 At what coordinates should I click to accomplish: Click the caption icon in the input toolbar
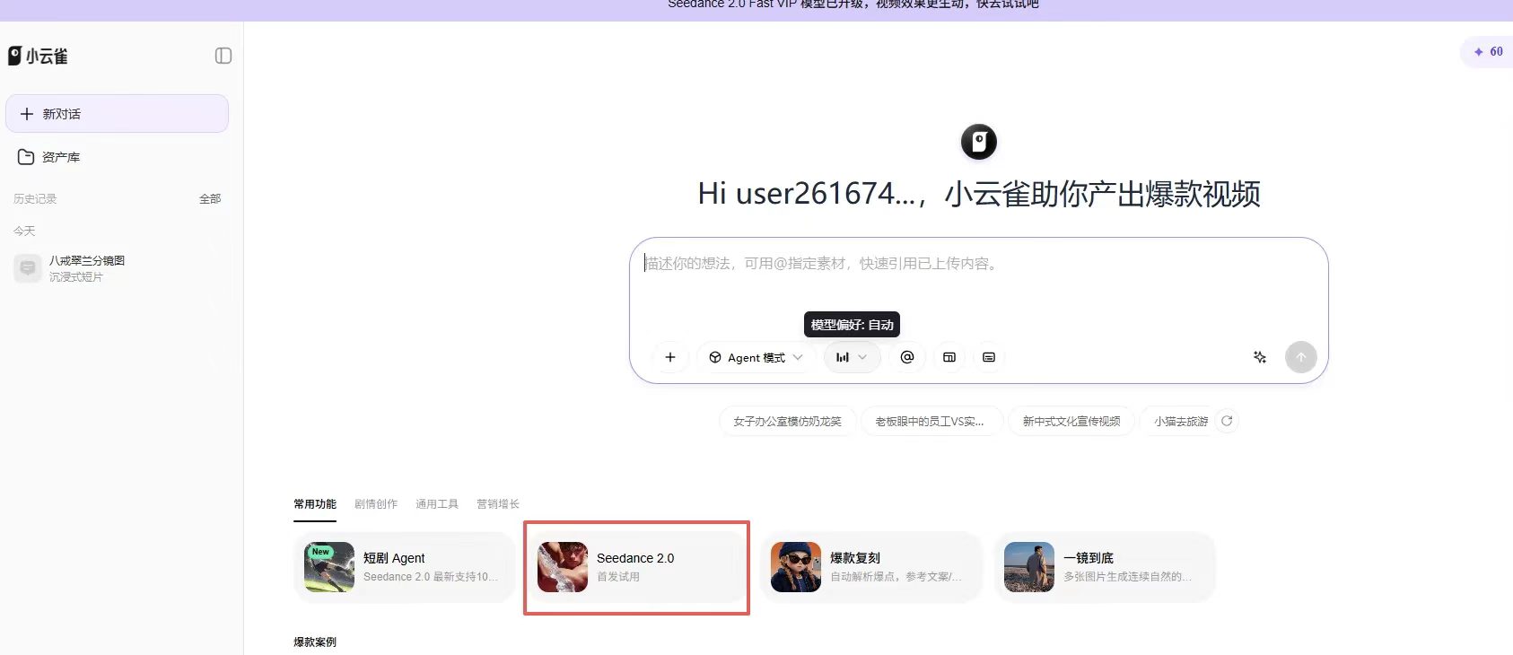pyautogui.click(x=989, y=357)
